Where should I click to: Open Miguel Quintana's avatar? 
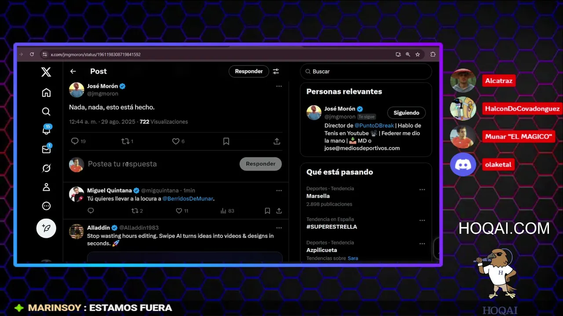[x=77, y=194]
